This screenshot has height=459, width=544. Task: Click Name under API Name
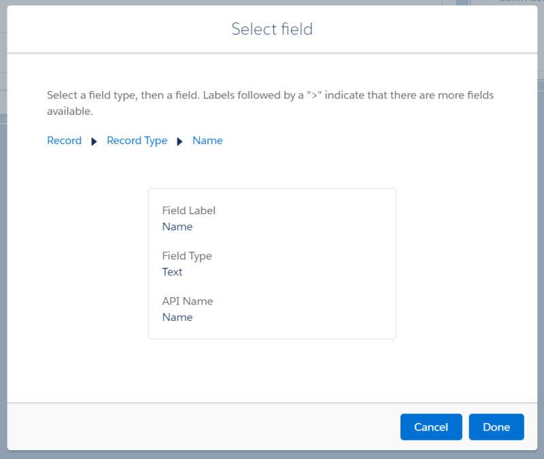pos(177,317)
